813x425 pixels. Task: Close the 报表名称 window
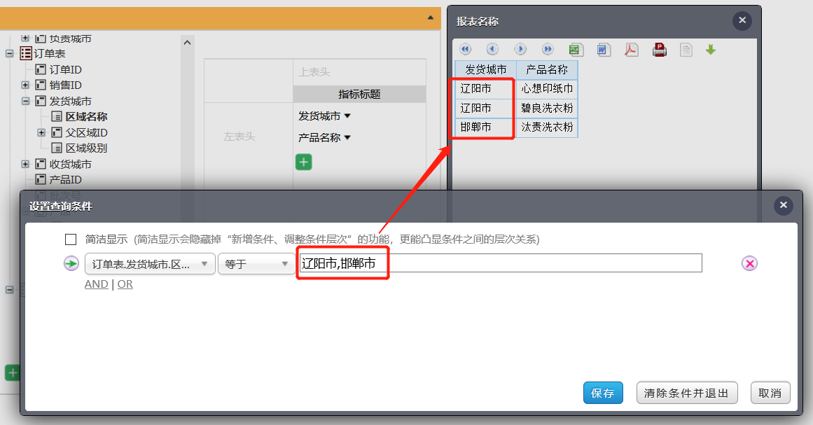[742, 20]
